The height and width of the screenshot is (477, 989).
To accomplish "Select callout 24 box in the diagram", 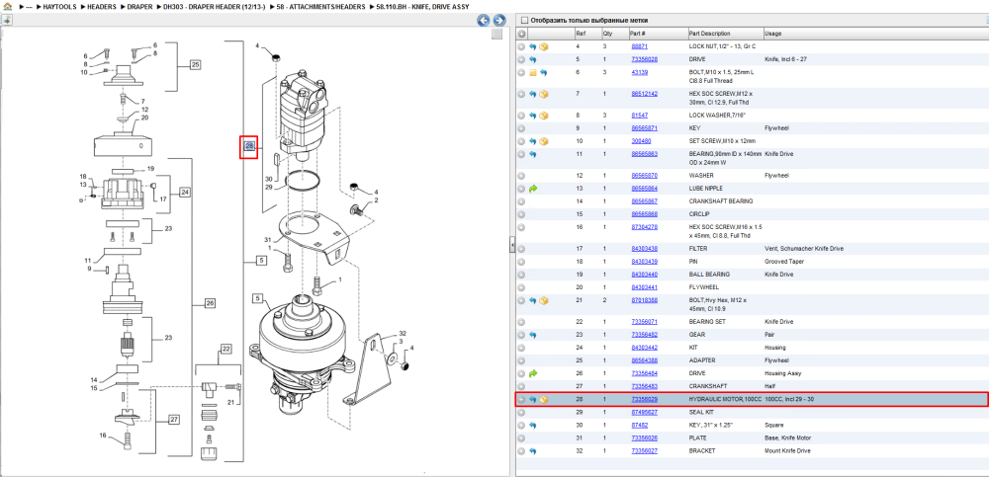I will (x=184, y=193).
